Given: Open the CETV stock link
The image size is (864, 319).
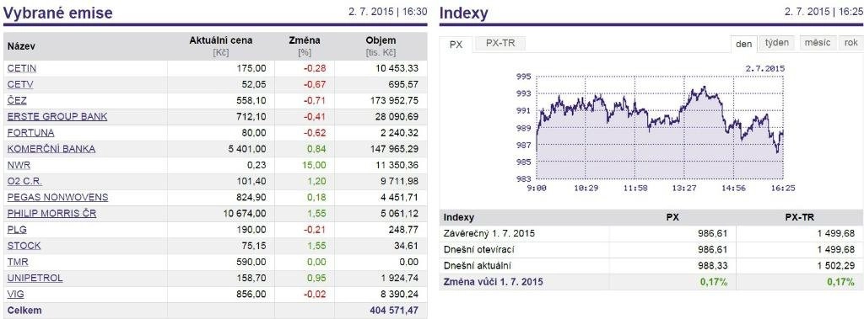Looking at the screenshot, I should 20,84.
